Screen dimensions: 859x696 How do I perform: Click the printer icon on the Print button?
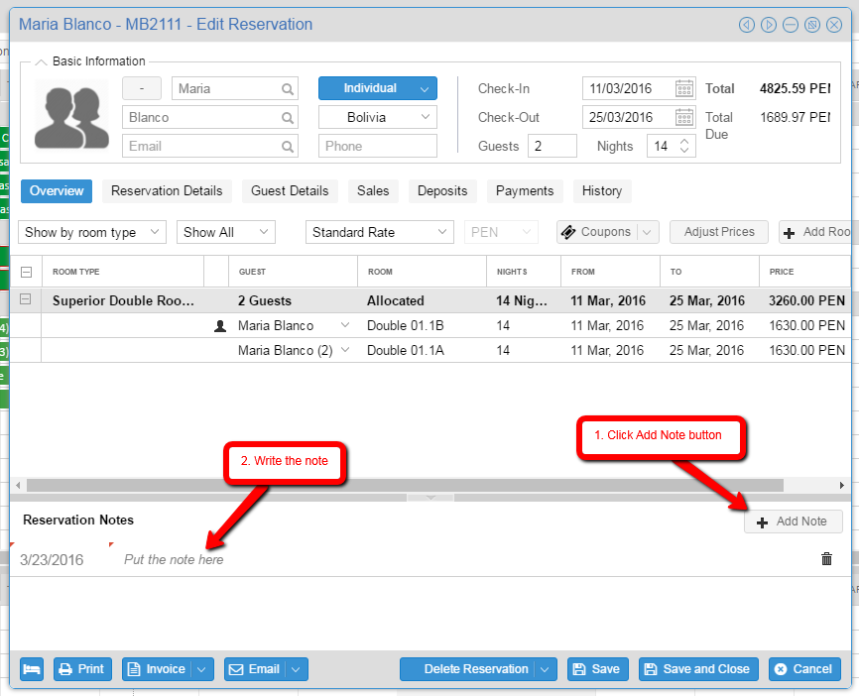(63, 668)
